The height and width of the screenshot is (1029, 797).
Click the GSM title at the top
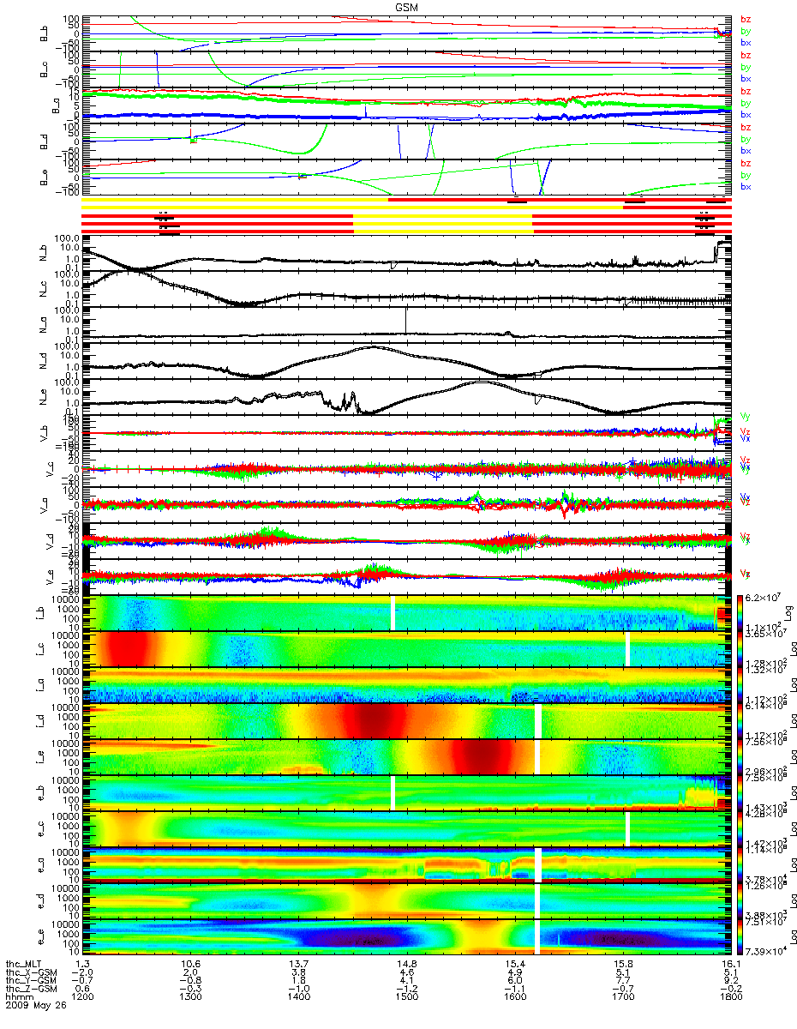click(x=407, y=7)
